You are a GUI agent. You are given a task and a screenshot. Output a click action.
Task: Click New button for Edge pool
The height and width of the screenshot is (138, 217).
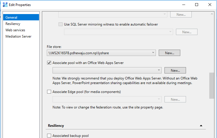click(175, 99)
